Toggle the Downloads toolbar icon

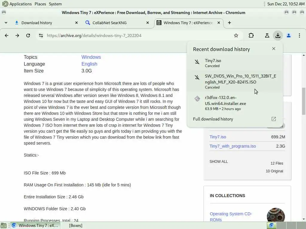click(x=278, y=35)
